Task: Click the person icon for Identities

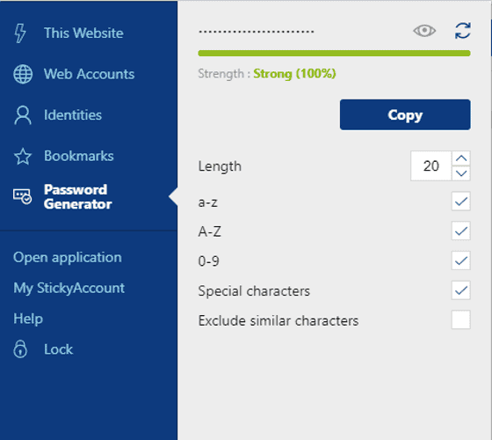Action: tap(23, 115)
